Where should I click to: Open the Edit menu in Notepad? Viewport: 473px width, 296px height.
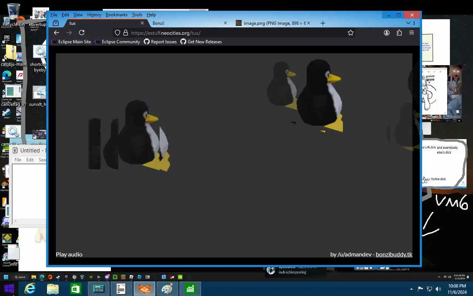coord(30,160)
